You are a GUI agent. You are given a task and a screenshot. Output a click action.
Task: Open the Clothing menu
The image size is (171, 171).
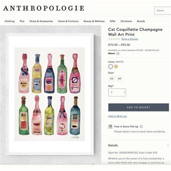(10, 21)
